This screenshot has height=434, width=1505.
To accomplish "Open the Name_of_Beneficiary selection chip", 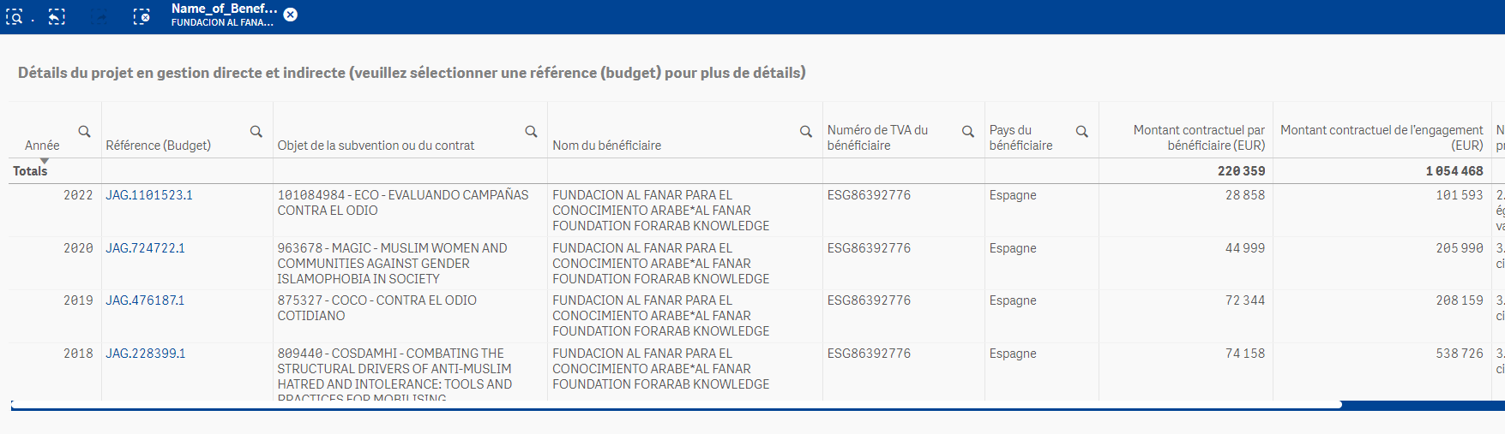I will (223, 15).
